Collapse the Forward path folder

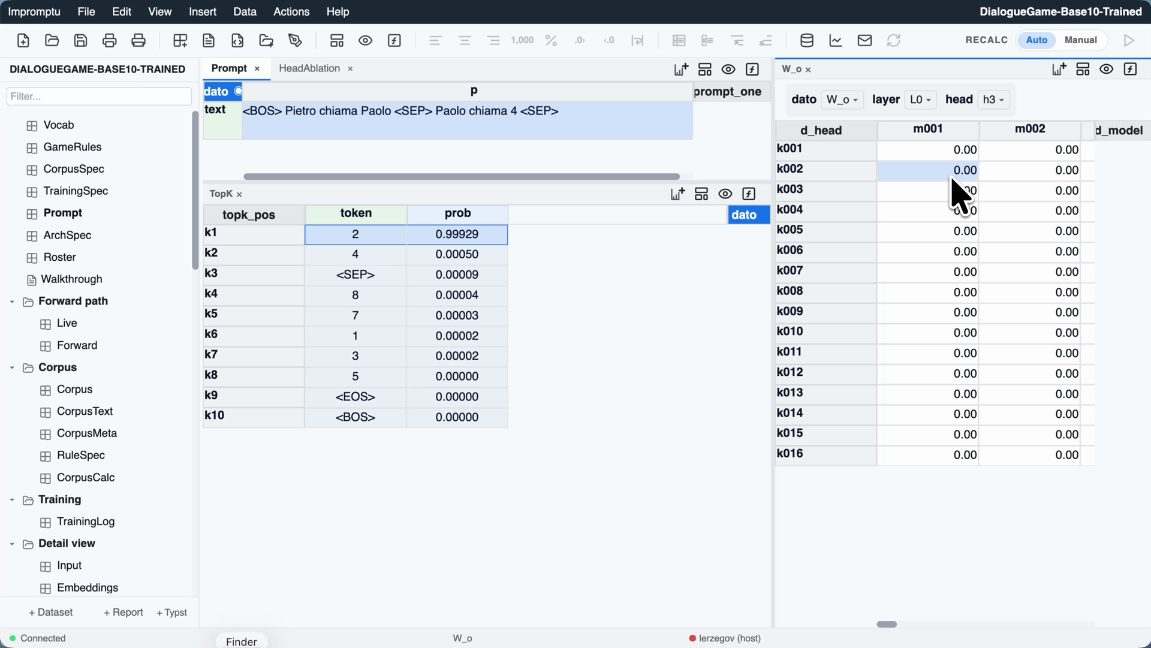[x=12, y=302]
